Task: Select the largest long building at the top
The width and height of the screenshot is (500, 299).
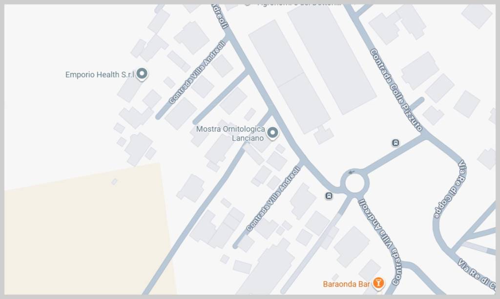Action: 332,59
